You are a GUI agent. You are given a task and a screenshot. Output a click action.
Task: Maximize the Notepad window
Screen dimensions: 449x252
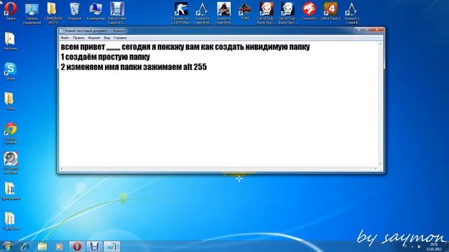(366, 29)
